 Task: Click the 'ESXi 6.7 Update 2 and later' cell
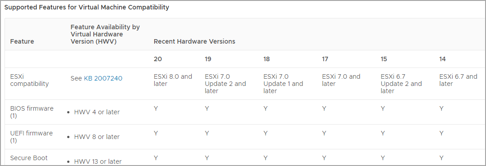pyautogui.click(x=401, y=84)
